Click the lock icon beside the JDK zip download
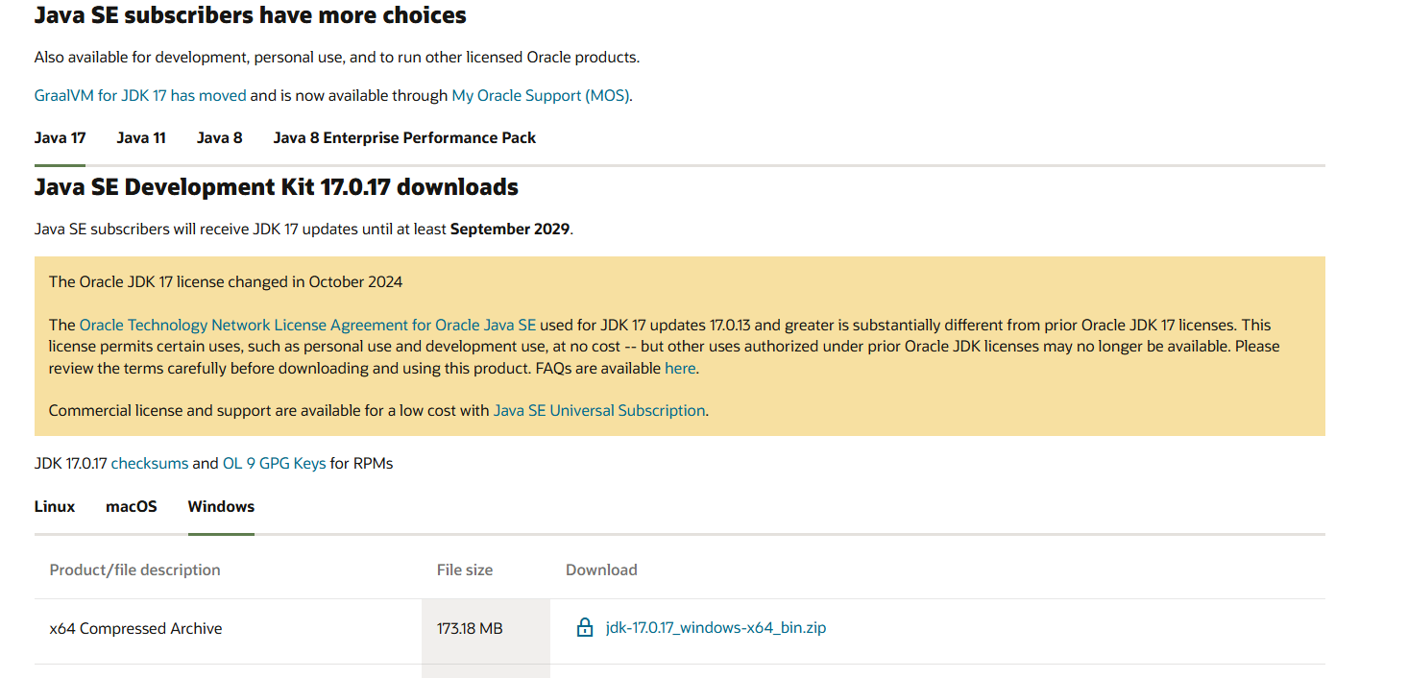Screen dimensions: 1408x678 pos(584,628)
